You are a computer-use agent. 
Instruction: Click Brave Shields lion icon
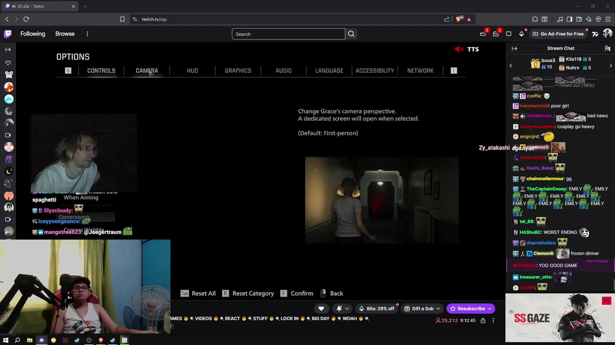458,19
